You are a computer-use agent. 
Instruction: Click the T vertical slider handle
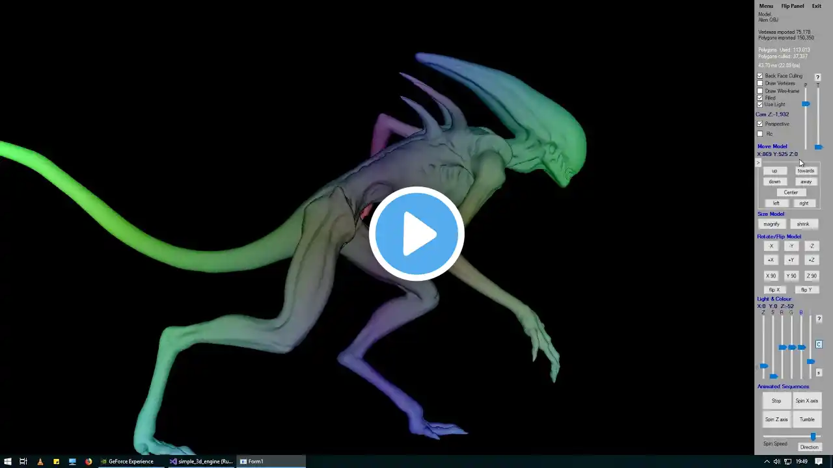coord(818,147)
